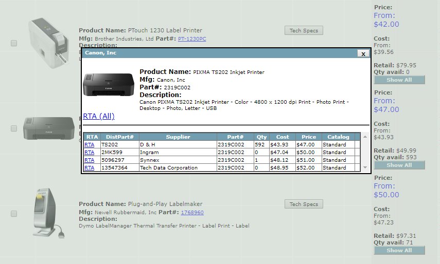Viewport: 440px width, 264px height.
Task: Open part number 1768960 link
Action: point(192,213)
